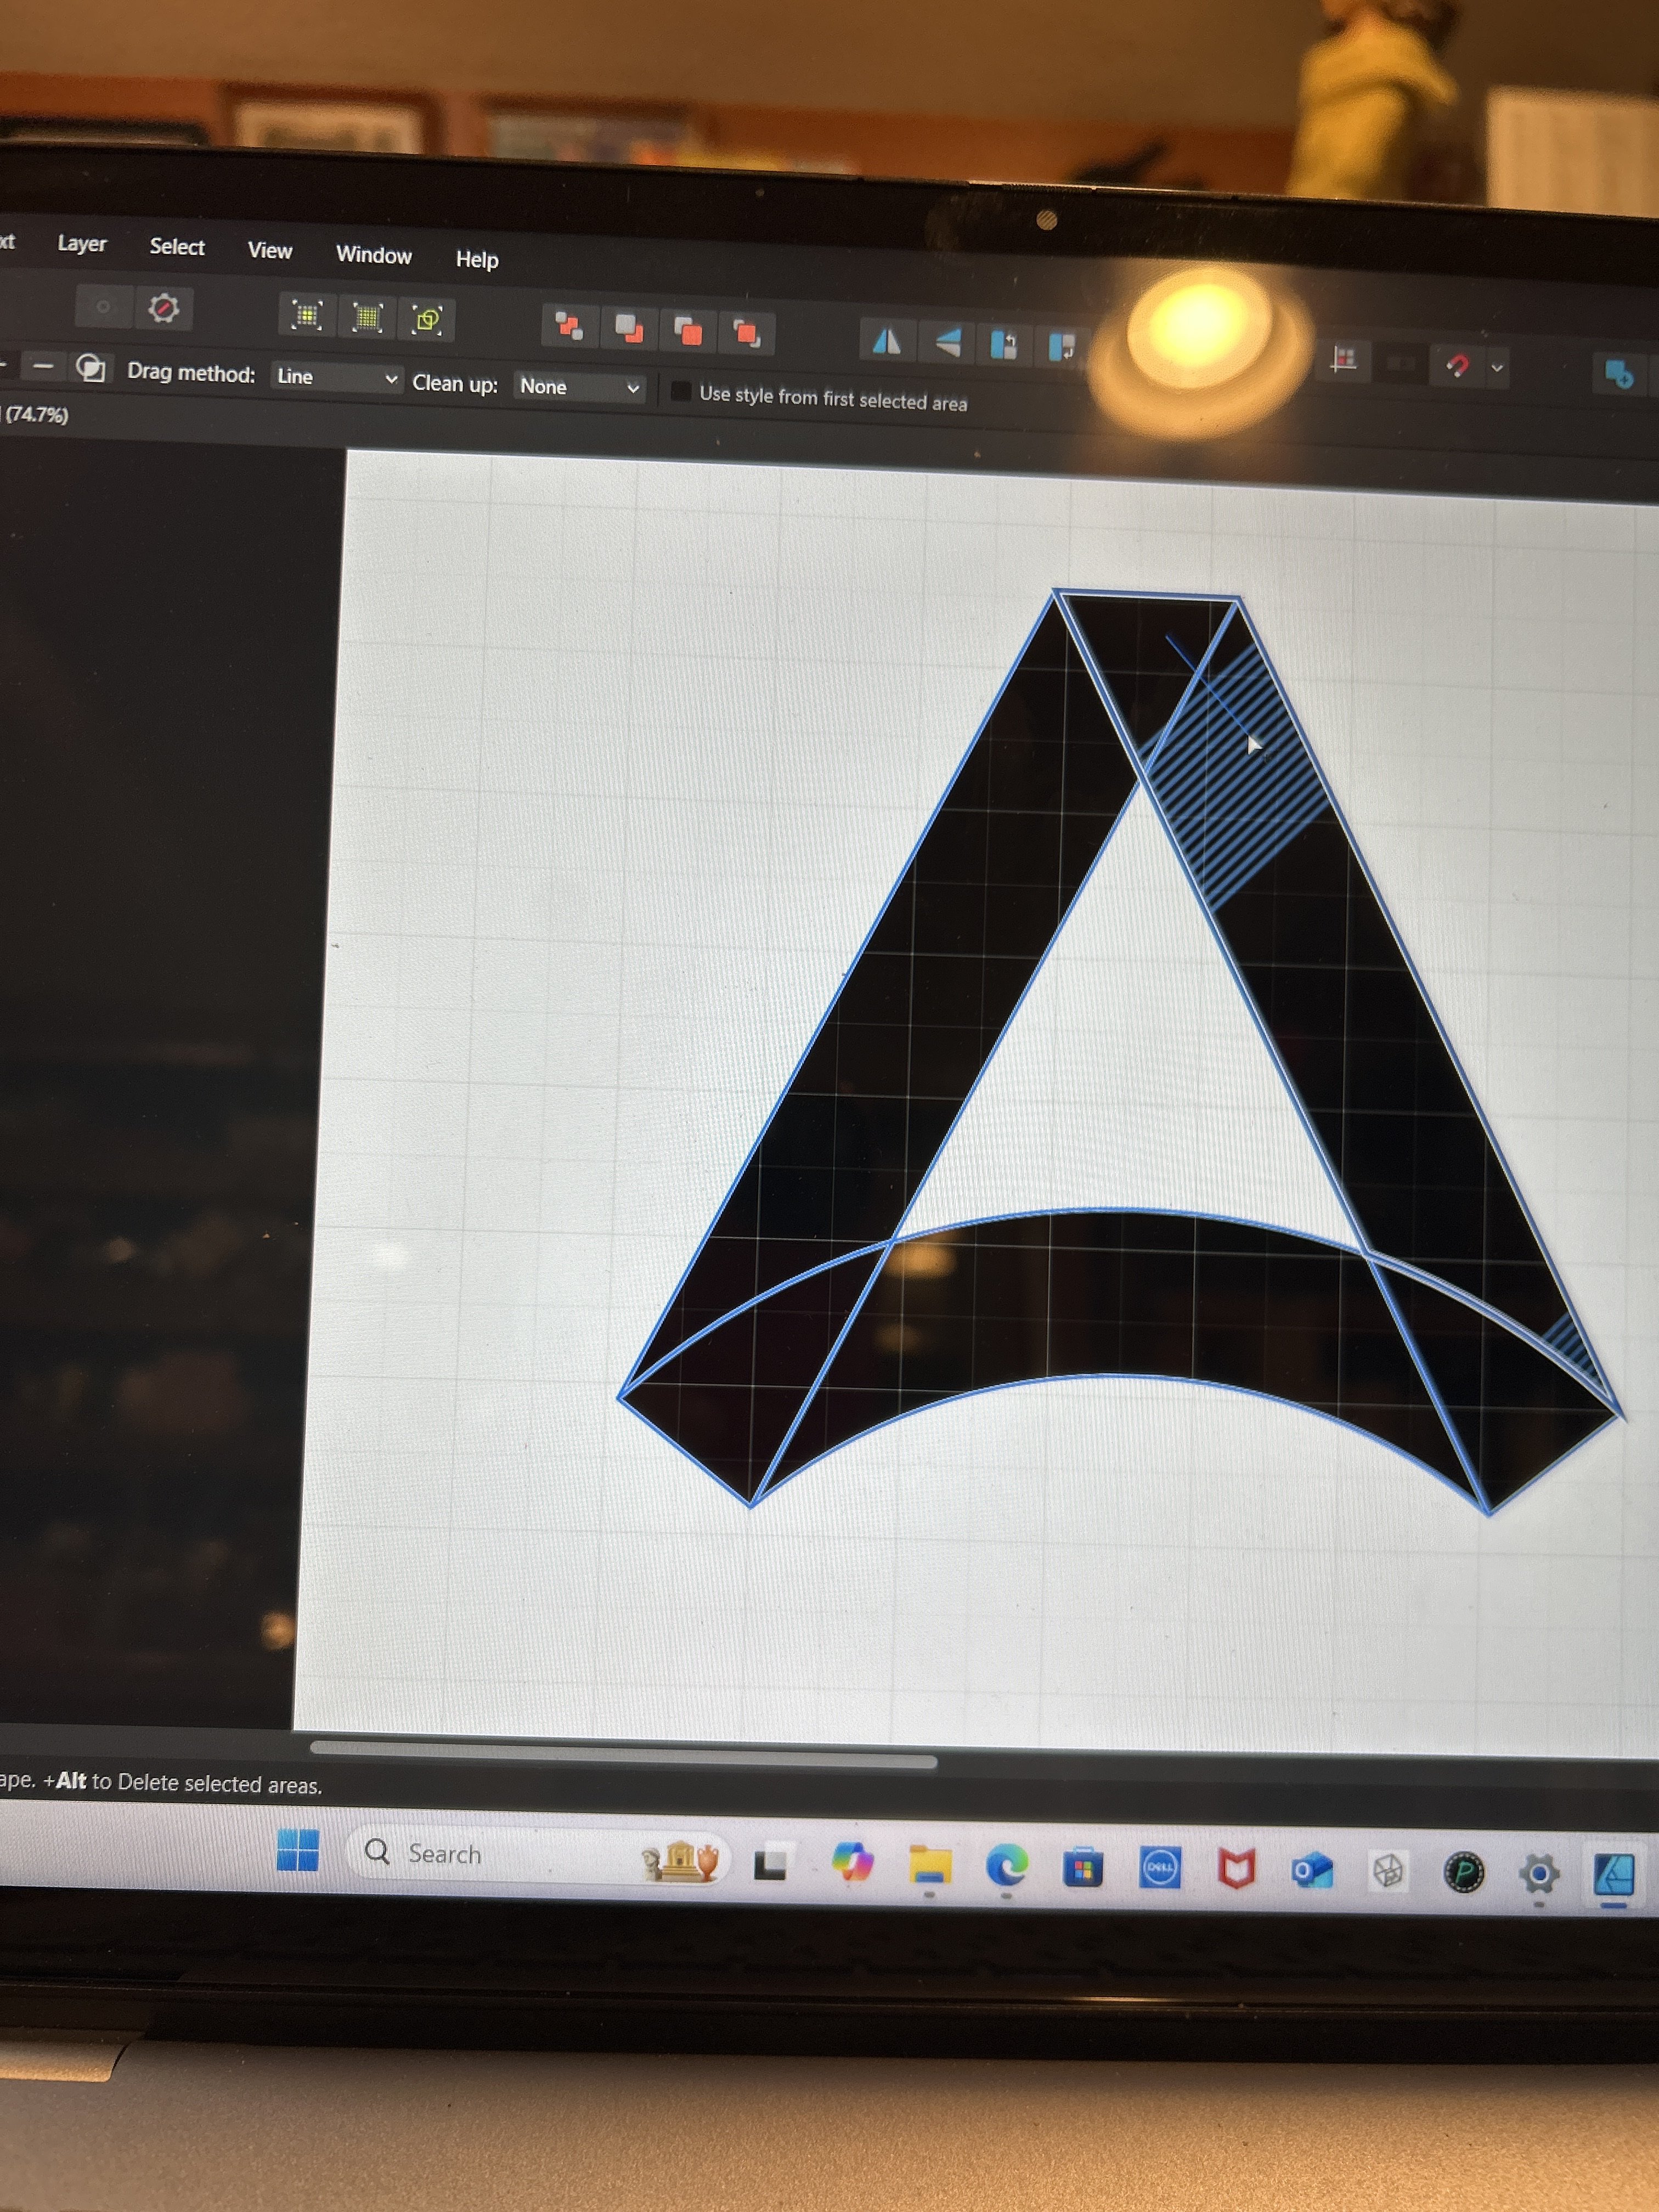Flip the selection vertically
This screenshot has height=2212, width=1659.
click(x=947, y=343)
